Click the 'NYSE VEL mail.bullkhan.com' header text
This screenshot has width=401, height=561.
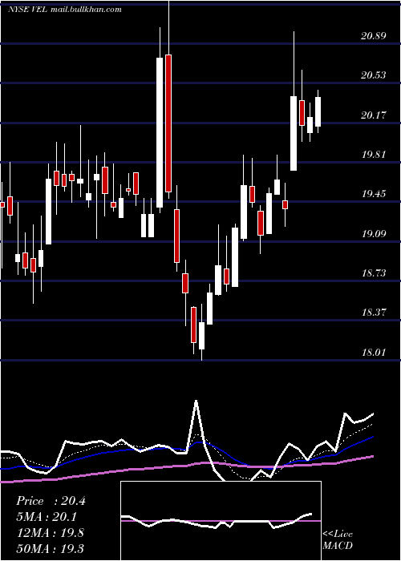(x=65, y=10)
